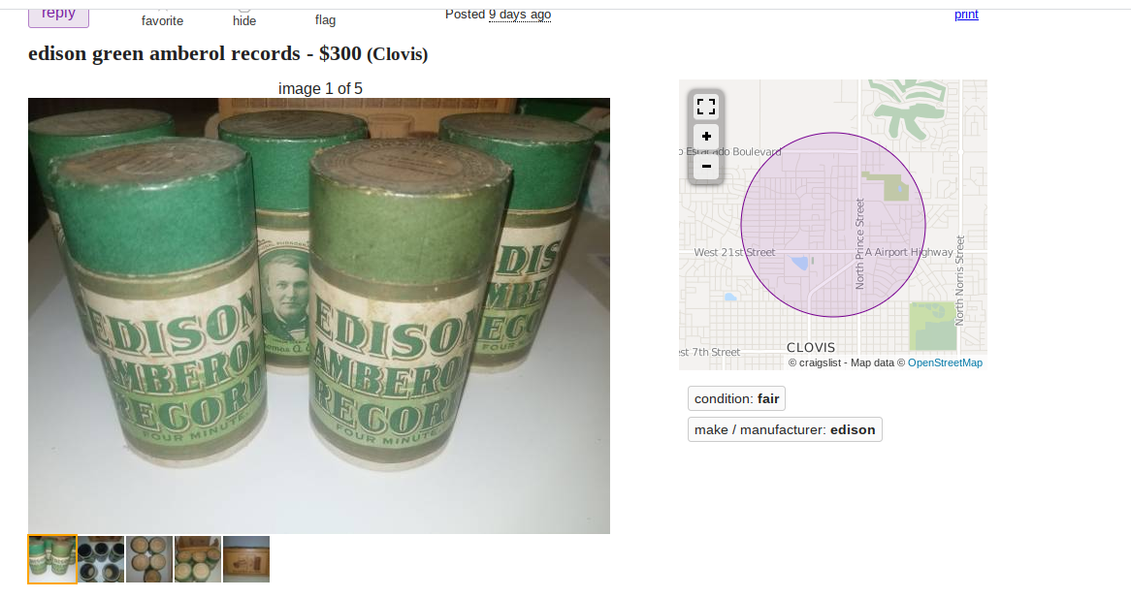Show exact date of 9 days ago
The height and width of the screenshot is (598, 1131).
(x=519, y=15)
